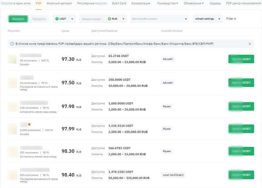Open the Bybit Card tab

click(x=119, y=3)
